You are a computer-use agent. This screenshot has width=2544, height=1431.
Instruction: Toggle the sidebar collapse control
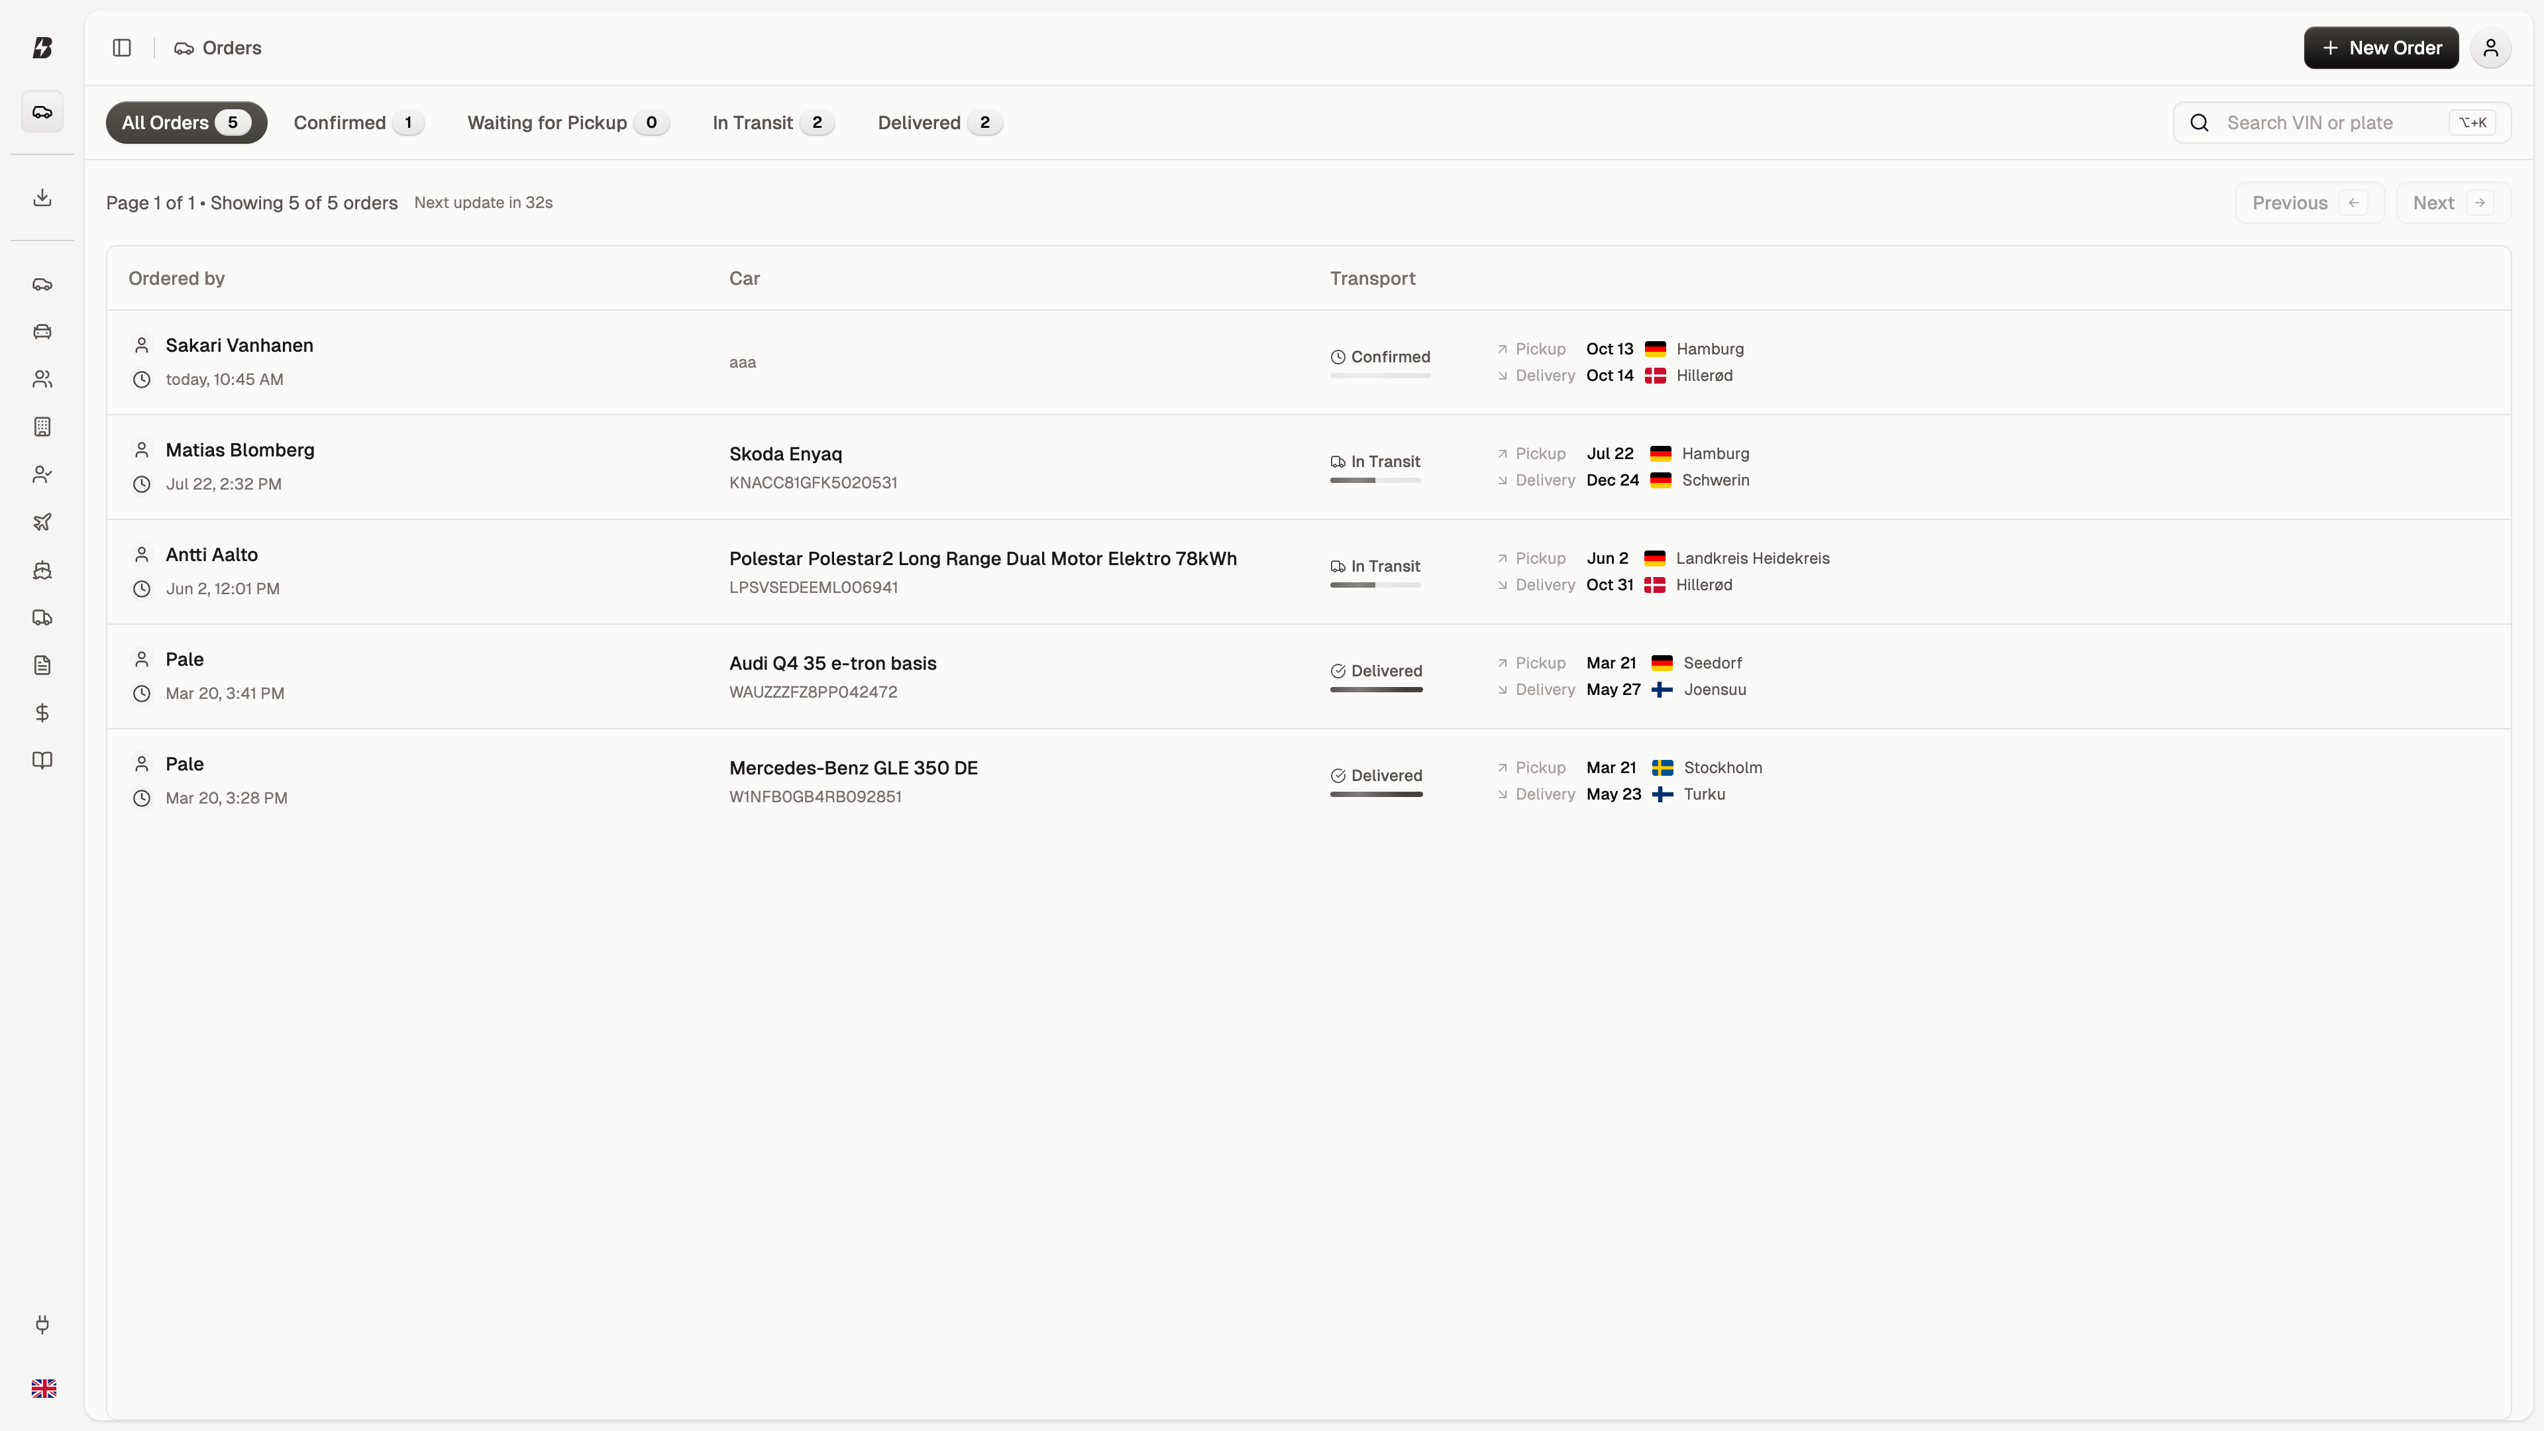(121, 48)
